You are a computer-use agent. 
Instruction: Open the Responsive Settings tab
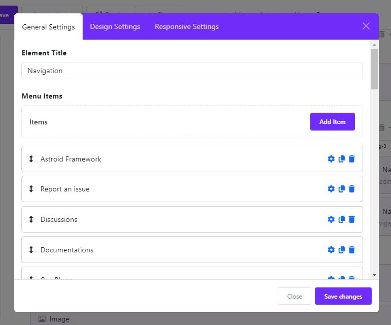coord(187,26)
